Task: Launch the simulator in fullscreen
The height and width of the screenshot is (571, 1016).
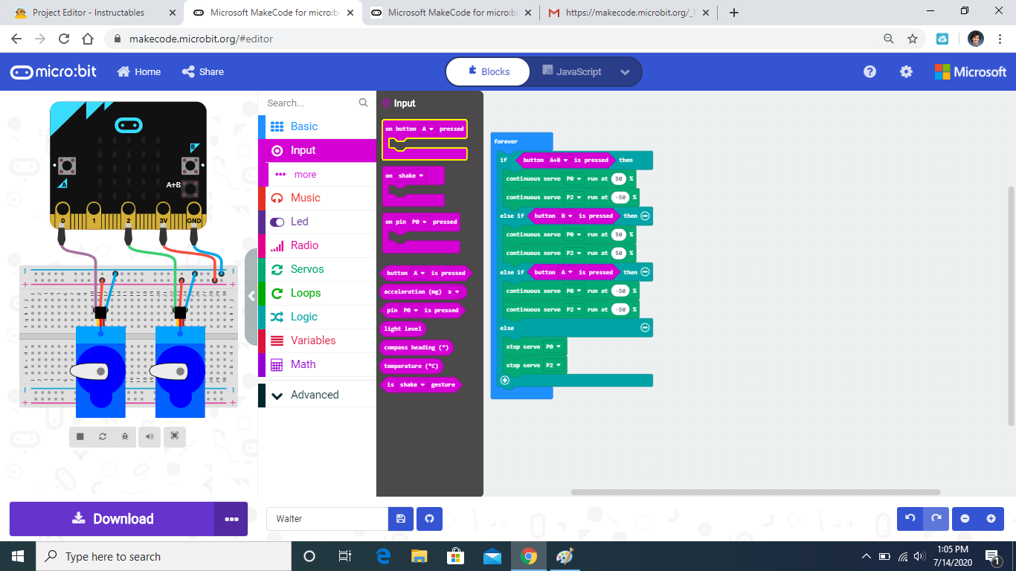Action: (x=175, y=436)
